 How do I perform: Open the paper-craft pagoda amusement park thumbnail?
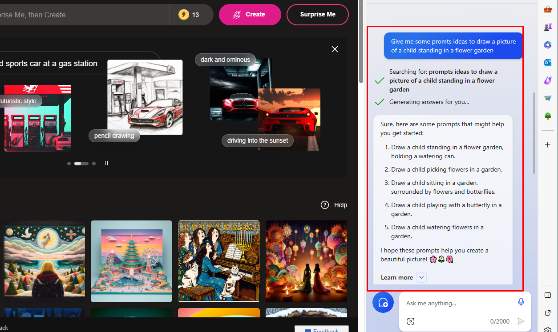[x=131, y=261]
